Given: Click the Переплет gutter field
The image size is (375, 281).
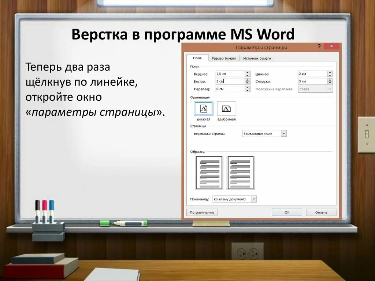Looking at the screenshot, I should pyautogui.click(x=230, y=89).
